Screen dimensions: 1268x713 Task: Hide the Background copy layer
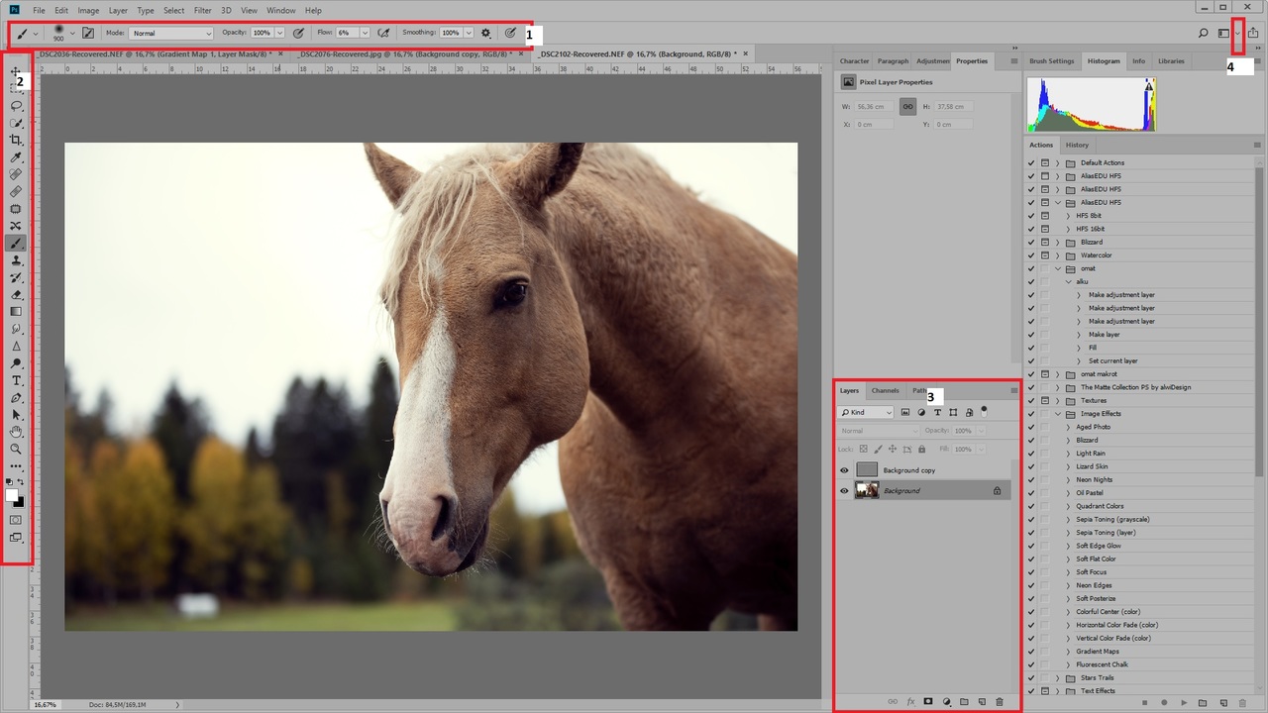coord(844,470)
